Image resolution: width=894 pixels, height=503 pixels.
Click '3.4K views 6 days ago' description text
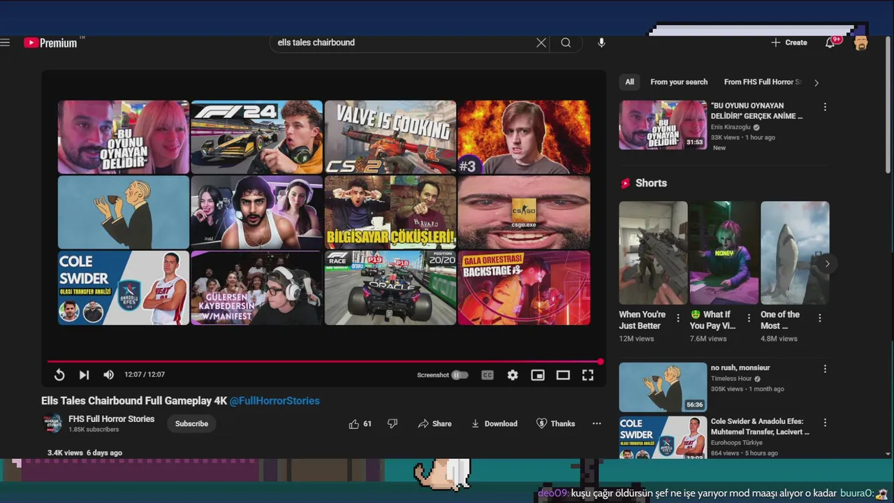pyautogui.click(x=85, y=453)
